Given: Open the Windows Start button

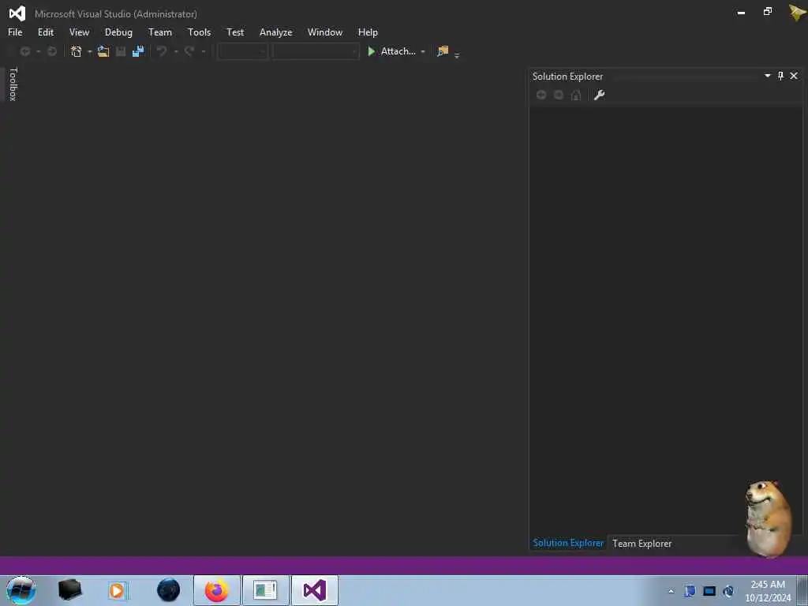Looking at the screenshot, I should click(21, 590).
